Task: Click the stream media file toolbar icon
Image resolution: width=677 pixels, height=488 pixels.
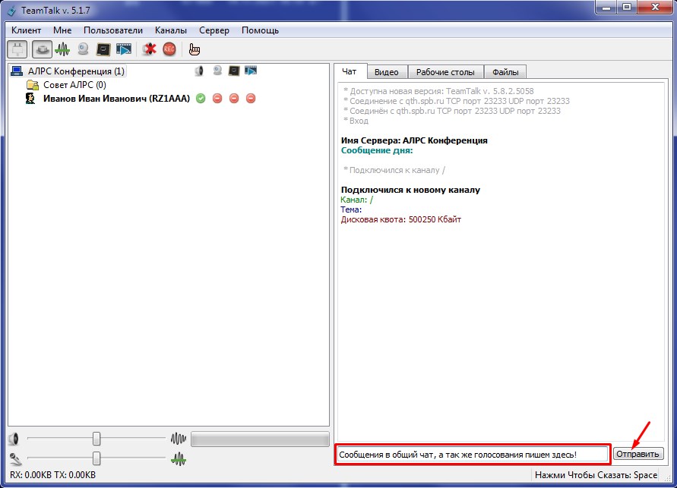Action: coord(124,50)
